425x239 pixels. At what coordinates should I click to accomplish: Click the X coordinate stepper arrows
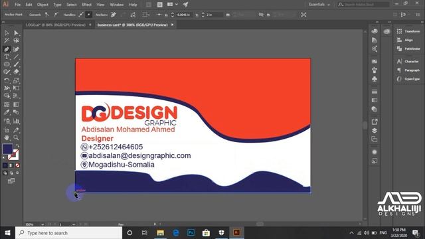[x=173, y=15]
